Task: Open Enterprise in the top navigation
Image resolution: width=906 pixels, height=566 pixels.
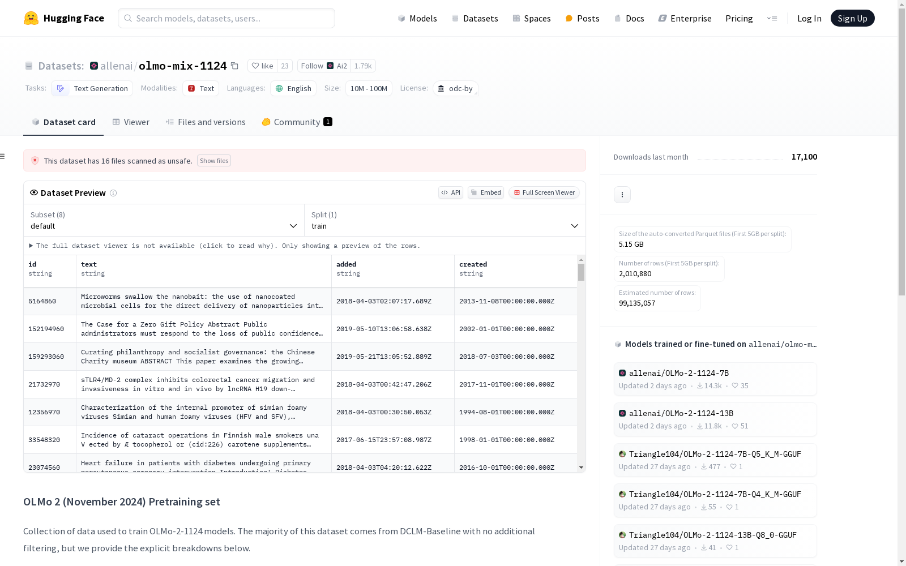Action: (685, 18)
